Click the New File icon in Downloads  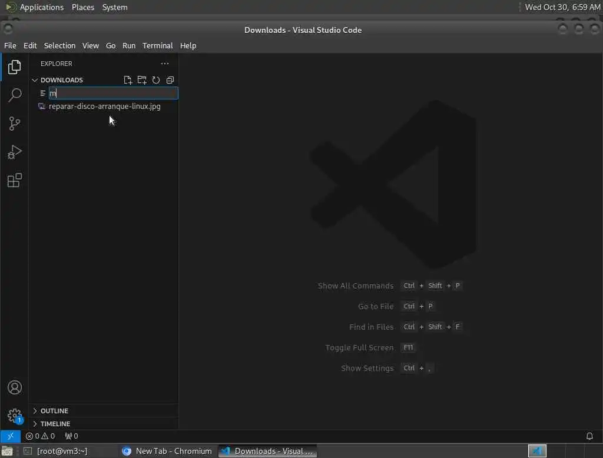coord(128,80)
